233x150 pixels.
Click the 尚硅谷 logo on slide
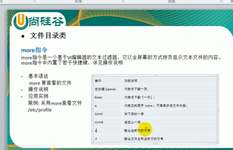(x=39, y=22)
